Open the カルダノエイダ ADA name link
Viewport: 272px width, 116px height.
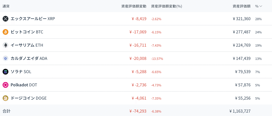click(29, 58)
